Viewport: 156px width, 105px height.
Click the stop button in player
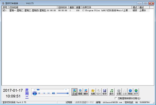point(40,93)
